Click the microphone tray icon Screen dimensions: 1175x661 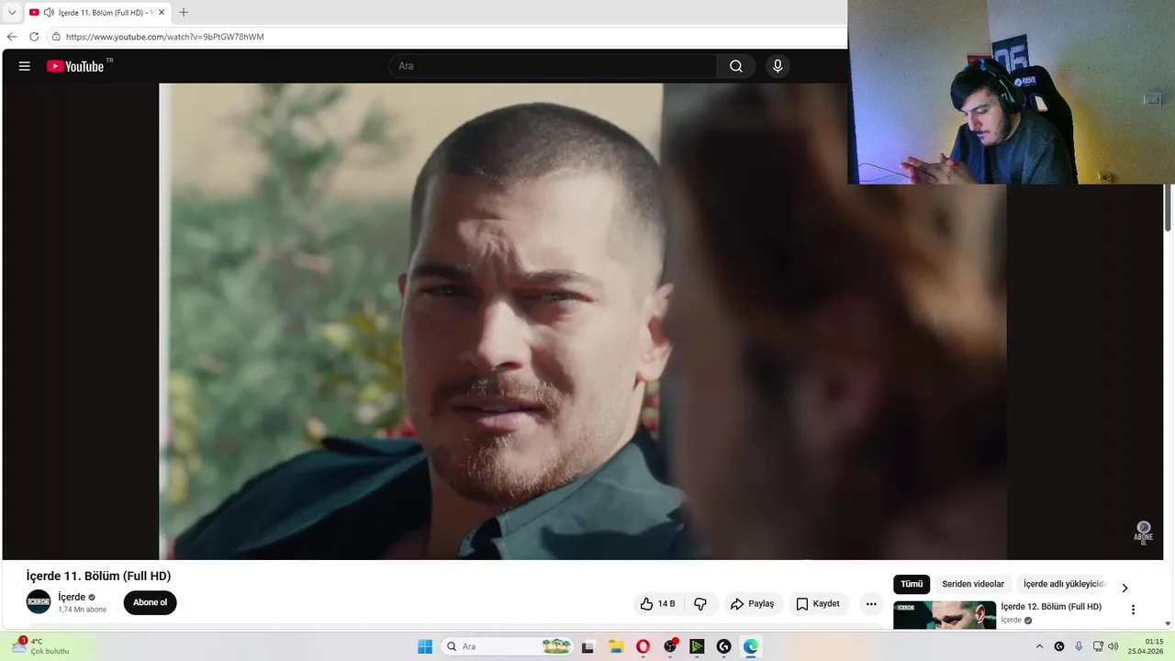[x=1079, y=646]
